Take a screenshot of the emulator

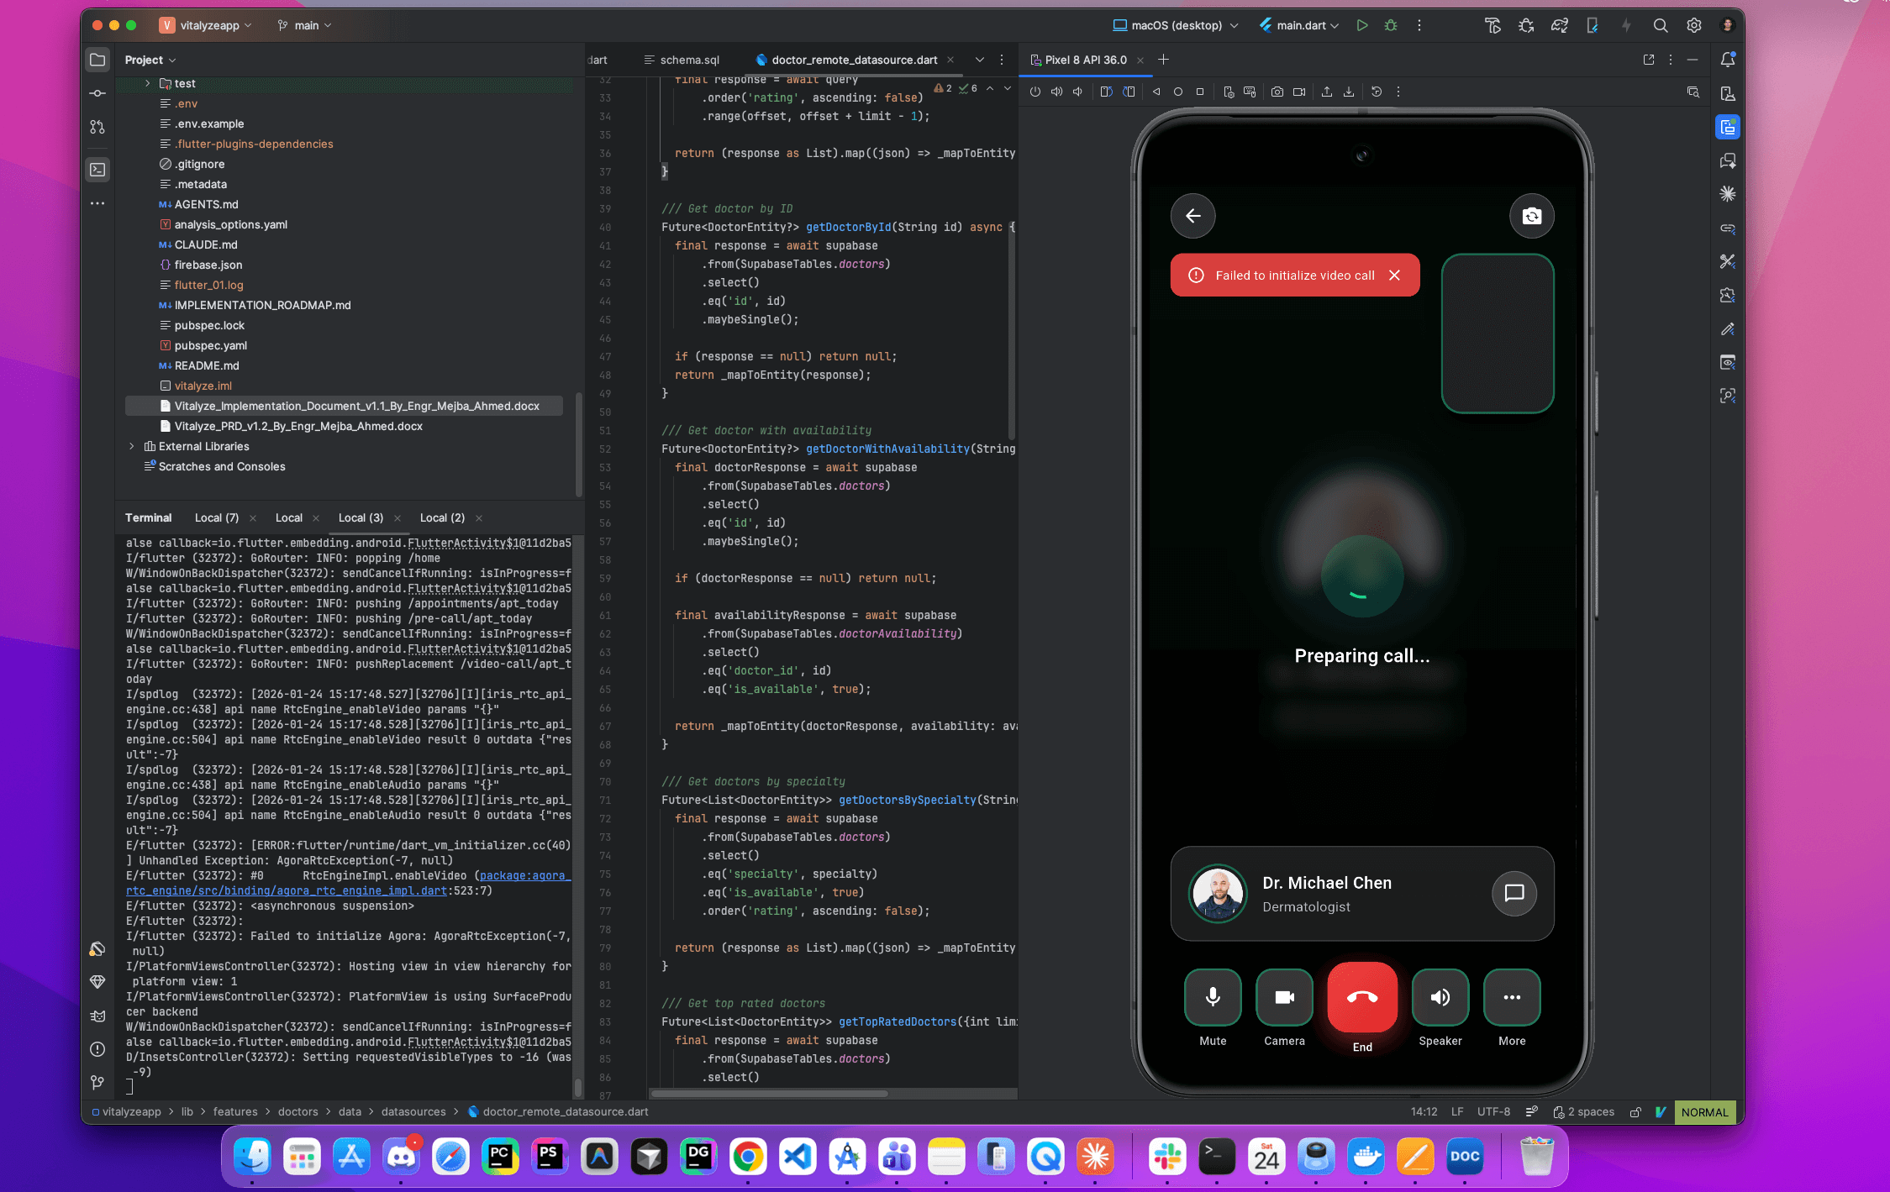click(x=1277, y=92)
